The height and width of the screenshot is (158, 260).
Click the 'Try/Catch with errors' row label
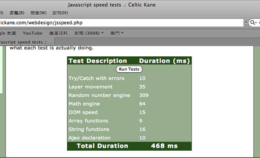pyautogui.click(x=96, y=78)
